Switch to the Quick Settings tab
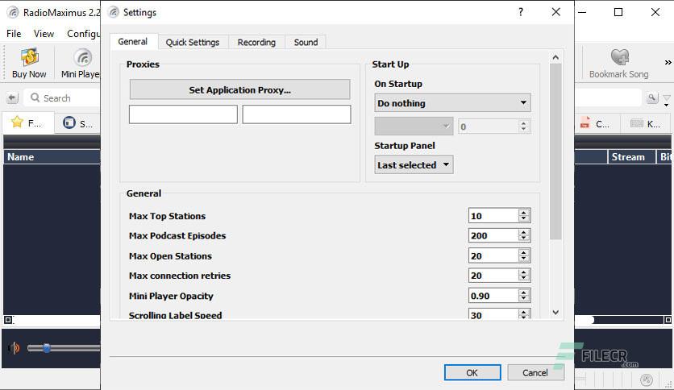The image size is (674, 390). pyautogui.click(x=193, y=42)
